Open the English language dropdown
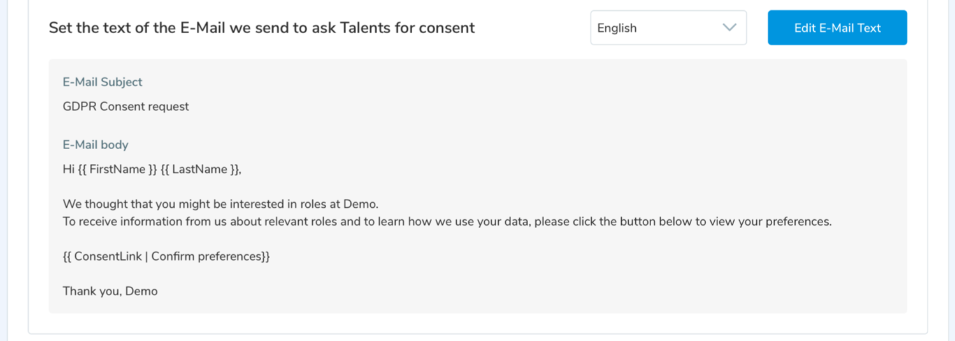The width and height of the screenshot is (955, 341). [x=668, y=28]
